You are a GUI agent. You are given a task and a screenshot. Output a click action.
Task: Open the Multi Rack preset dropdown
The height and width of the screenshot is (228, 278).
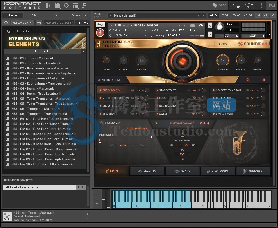pos(110,15)
